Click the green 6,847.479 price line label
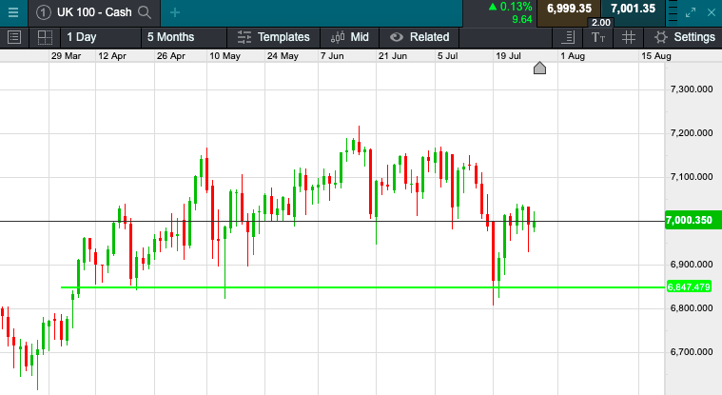This screenshot has height=395, width=722. [691, 286]
